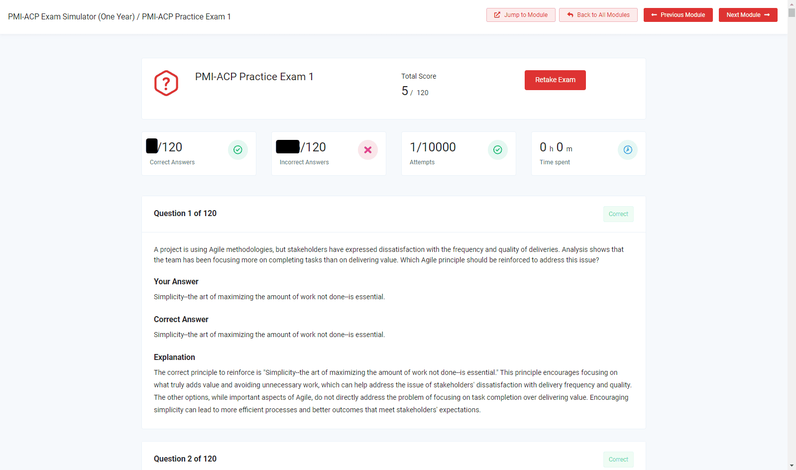Click the Total Score label
The width and height of the screenshot is (796, 470).
(419, 76)
